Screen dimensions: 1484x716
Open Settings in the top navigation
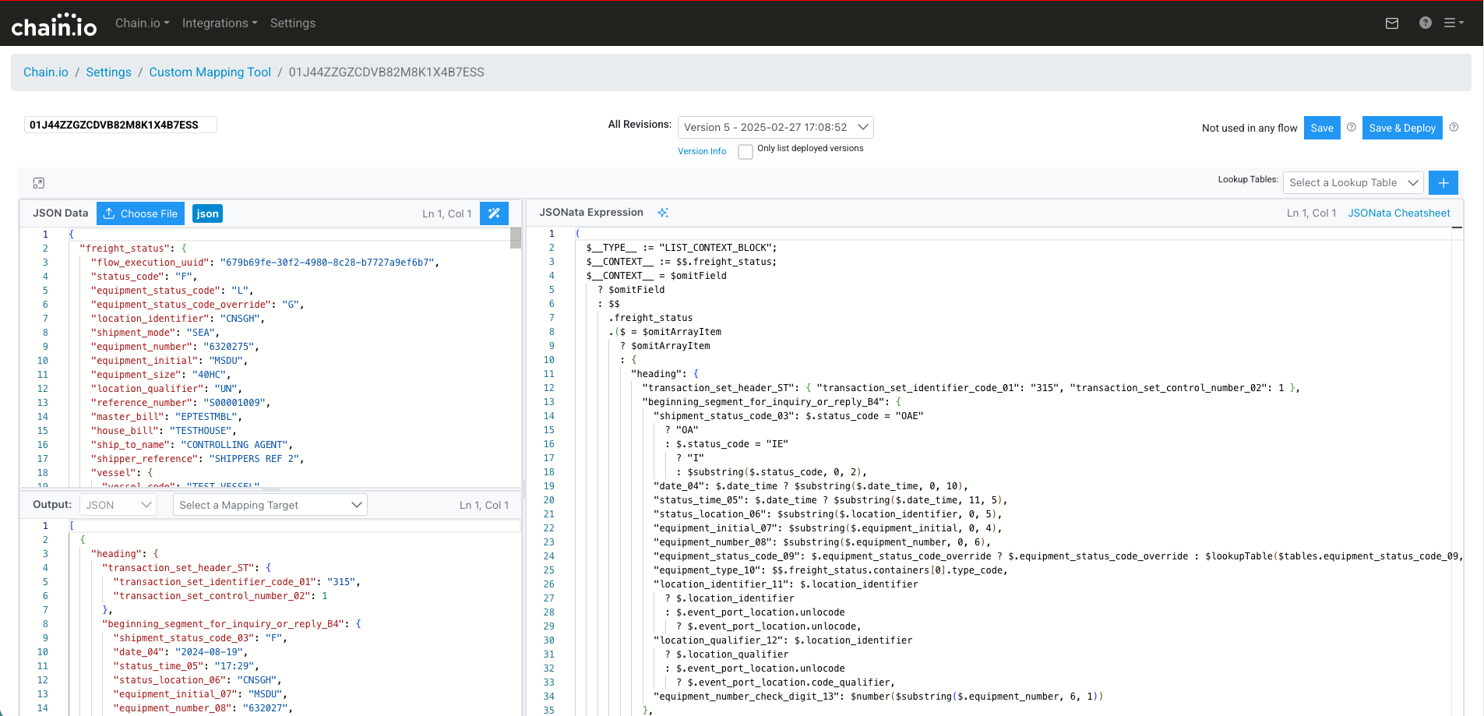[x=292, y=23]
